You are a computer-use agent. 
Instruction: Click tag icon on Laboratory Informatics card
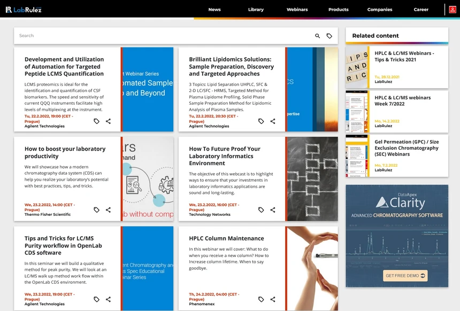(261, 210)
